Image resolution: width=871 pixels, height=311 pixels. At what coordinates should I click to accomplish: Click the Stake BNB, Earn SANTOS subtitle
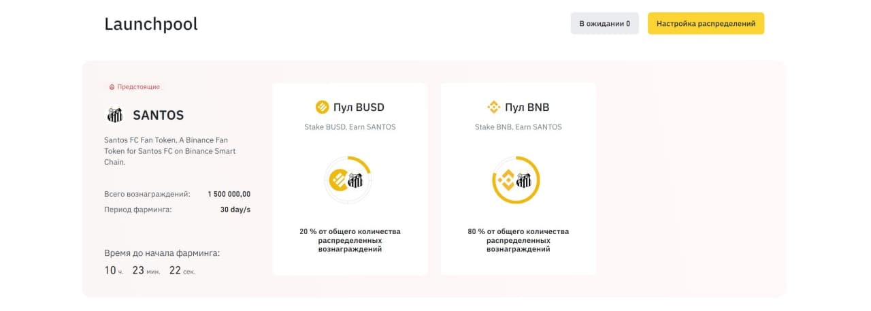[519, 127]
